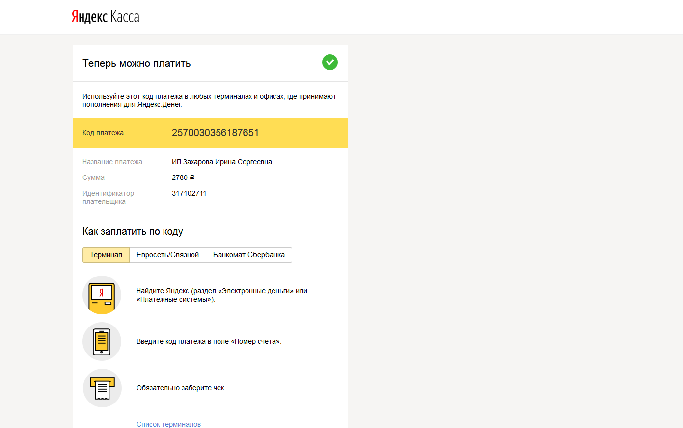683x428 pixels.
Task: Click the Название платежа label
Action: (112, 162)
